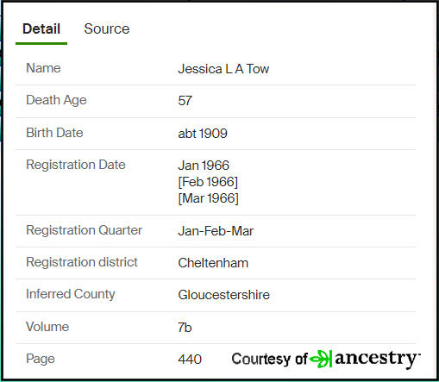Click the Jan 1966 registration date
439x382 pixels.
pos(204,166)
